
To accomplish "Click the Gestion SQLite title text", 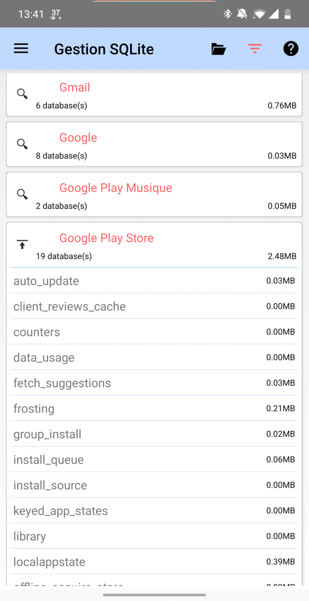I will [104, 48].
